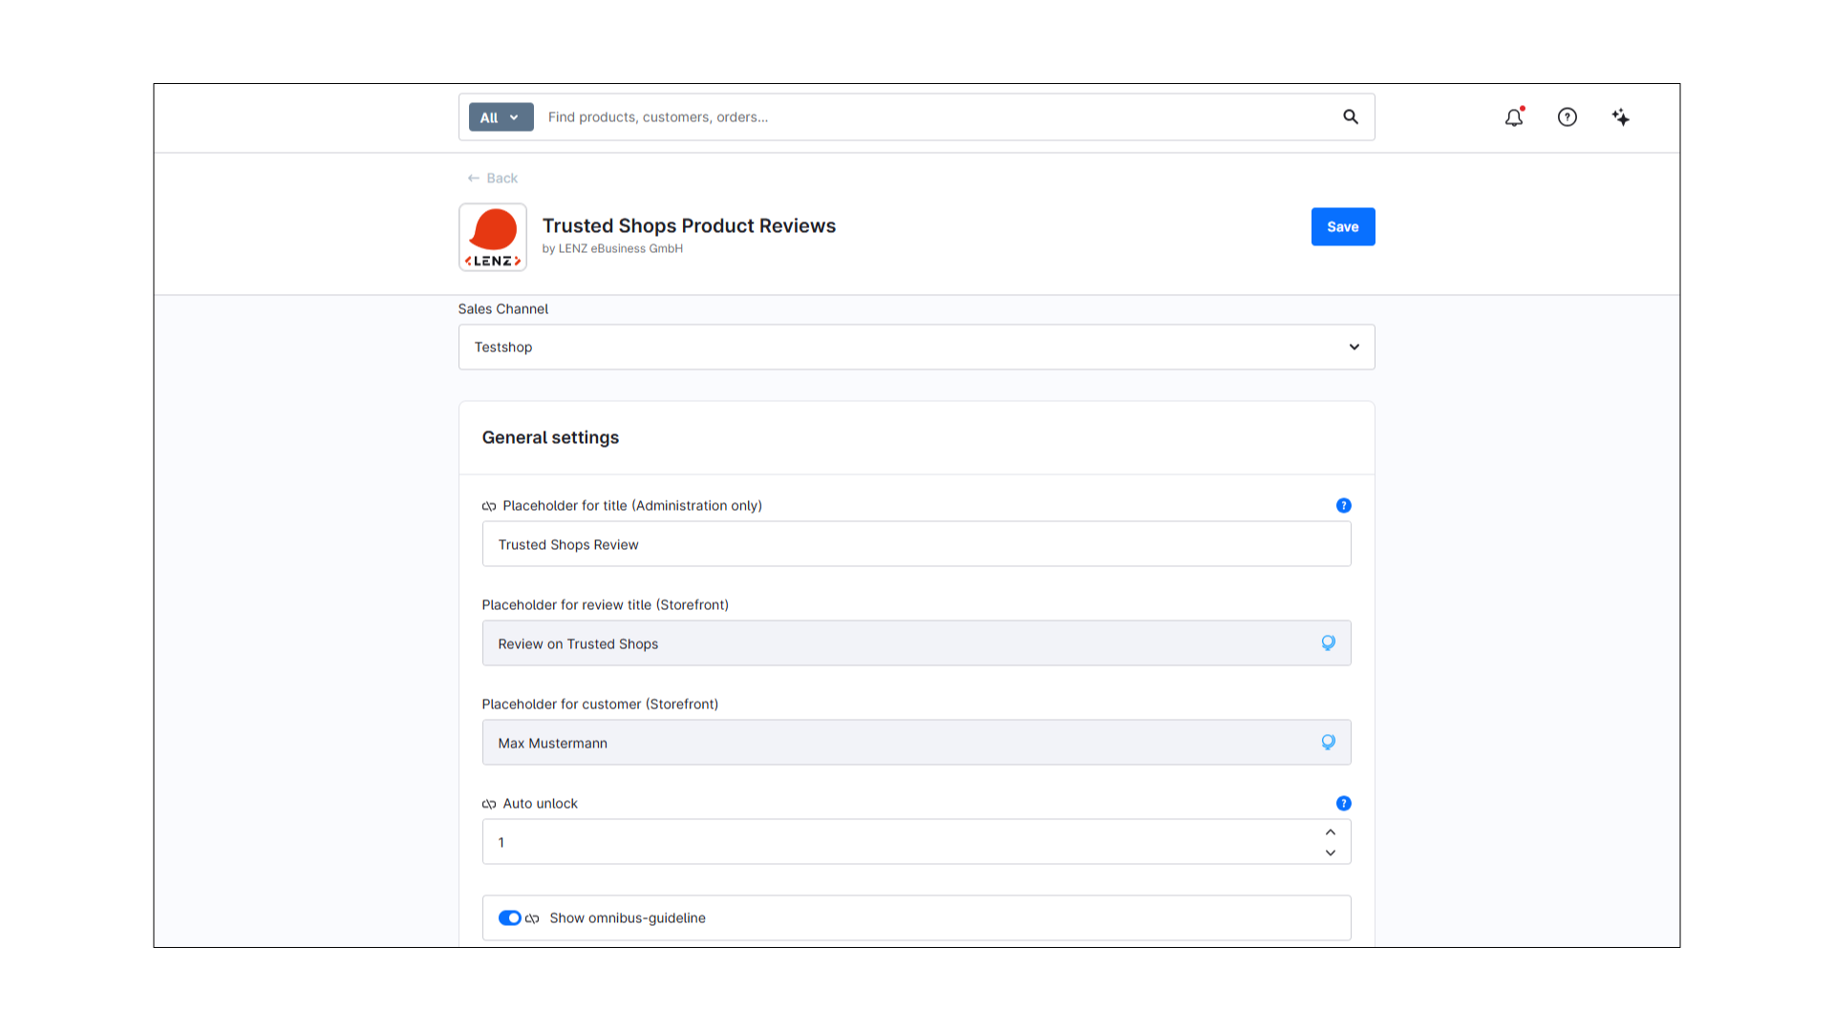This screenshot has height=1031, width=1834.
Task: Click inheritance link icon beside Auto unlock
Action: (x=489, y=805)
